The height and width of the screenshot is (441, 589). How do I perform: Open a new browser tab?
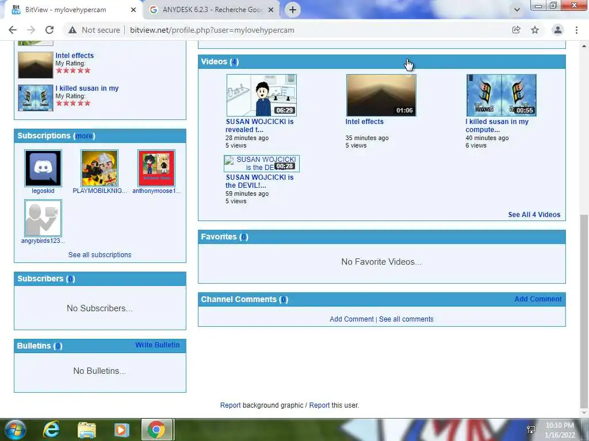coord(293,10)
